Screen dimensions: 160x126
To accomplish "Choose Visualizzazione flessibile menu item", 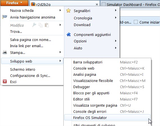I will [x=107, y=81].
